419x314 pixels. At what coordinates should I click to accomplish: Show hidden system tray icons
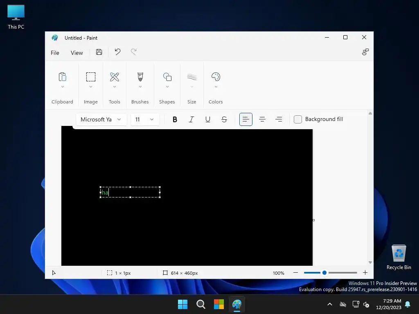[x=330, y=304]
